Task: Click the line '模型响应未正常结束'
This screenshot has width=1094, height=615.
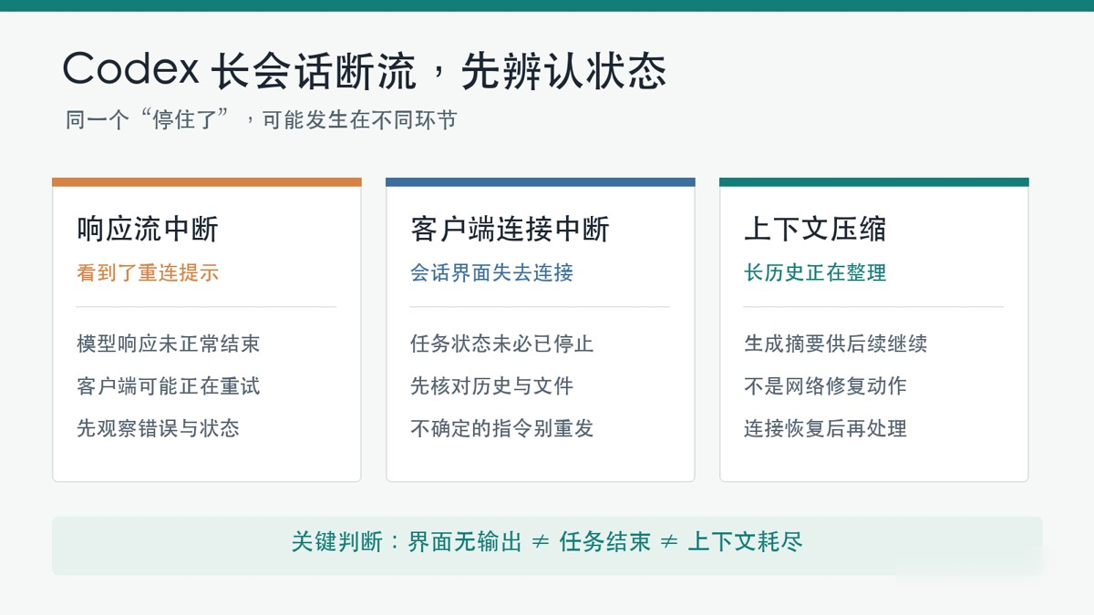Action: (169, 343)
